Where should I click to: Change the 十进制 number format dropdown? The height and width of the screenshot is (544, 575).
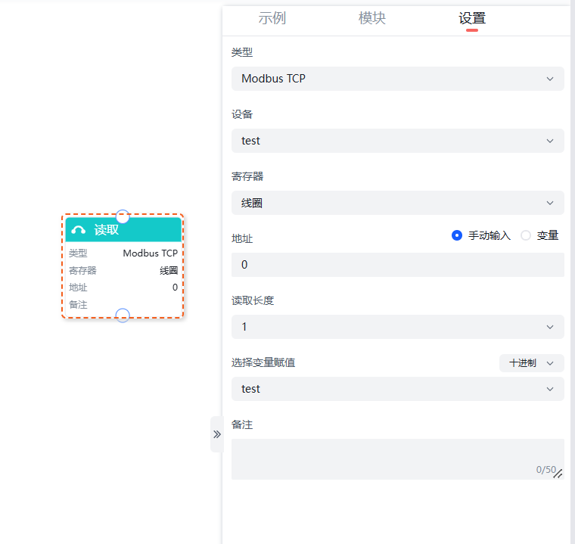[x=531, y=363]
